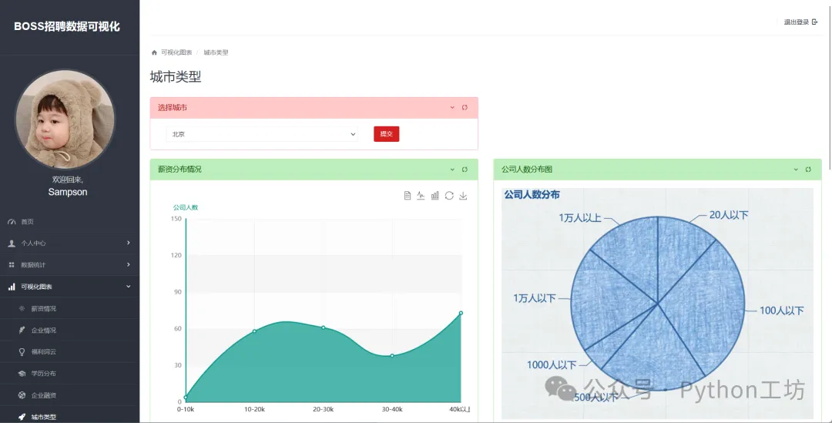Expand the 个人中心 submenu arrow

(x=129, y=243)
